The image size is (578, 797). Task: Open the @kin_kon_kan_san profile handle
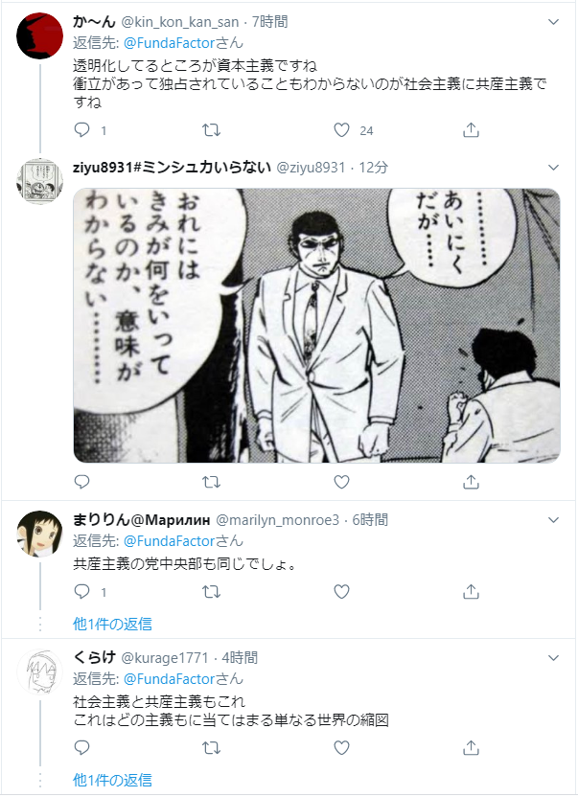[x=179, y=22]
